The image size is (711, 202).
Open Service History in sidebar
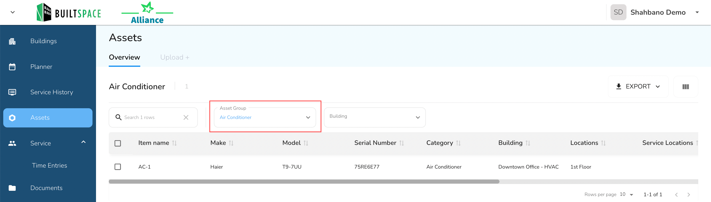point(51,92)
